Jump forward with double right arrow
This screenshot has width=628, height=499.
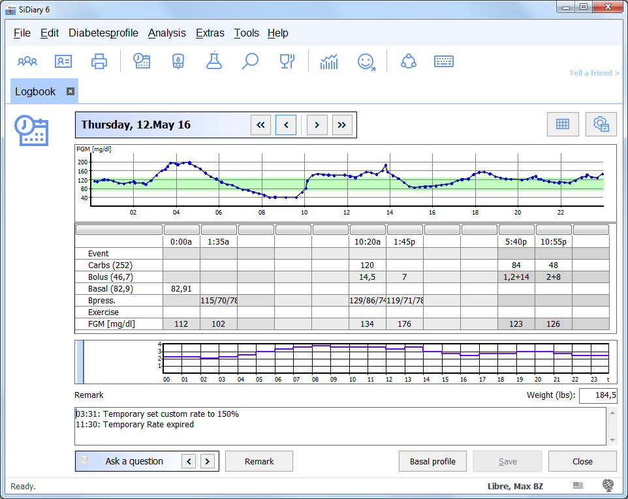pyautogui.click(x=343, y=125)
